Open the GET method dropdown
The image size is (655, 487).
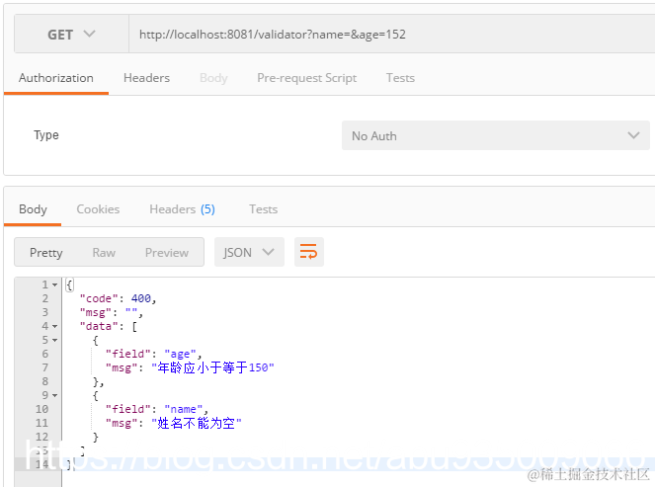click(x=71, y=34)
